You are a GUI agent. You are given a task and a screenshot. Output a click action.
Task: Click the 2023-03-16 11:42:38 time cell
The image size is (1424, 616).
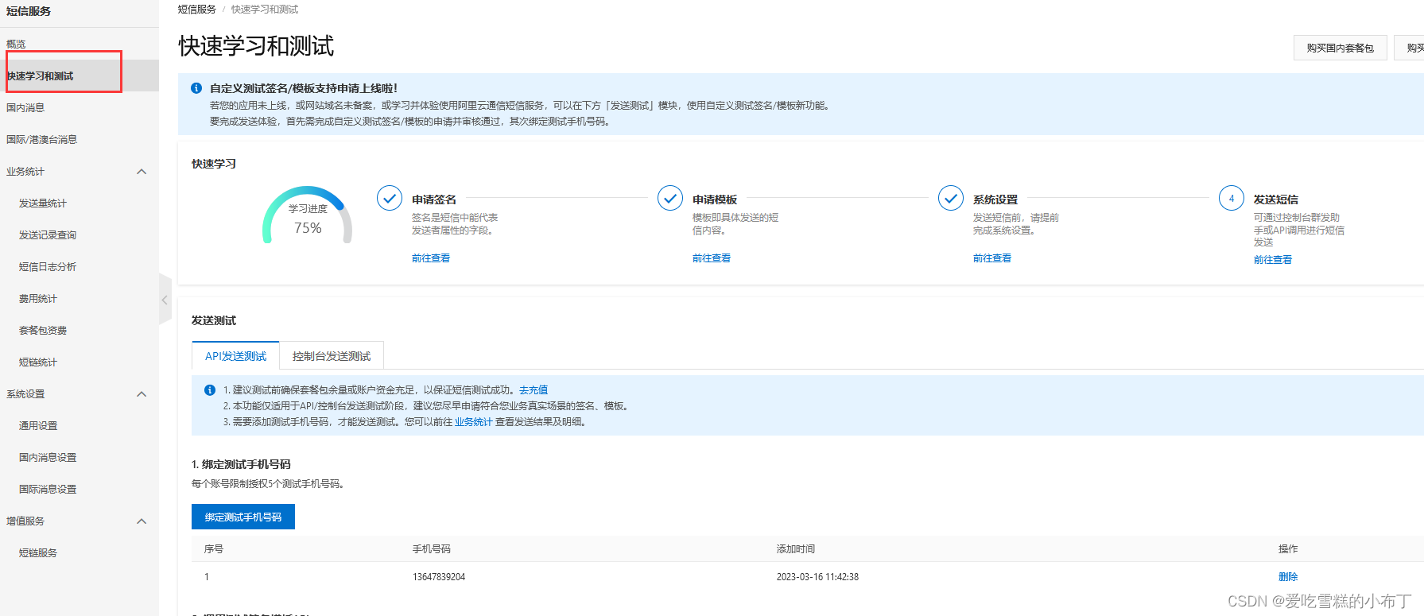click(817, 577)
